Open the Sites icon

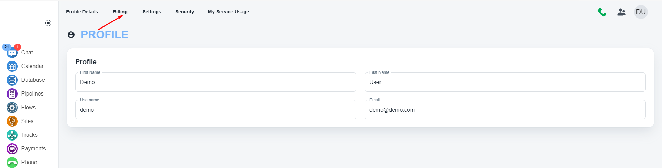pyautogui.click(x=12, y=121)
